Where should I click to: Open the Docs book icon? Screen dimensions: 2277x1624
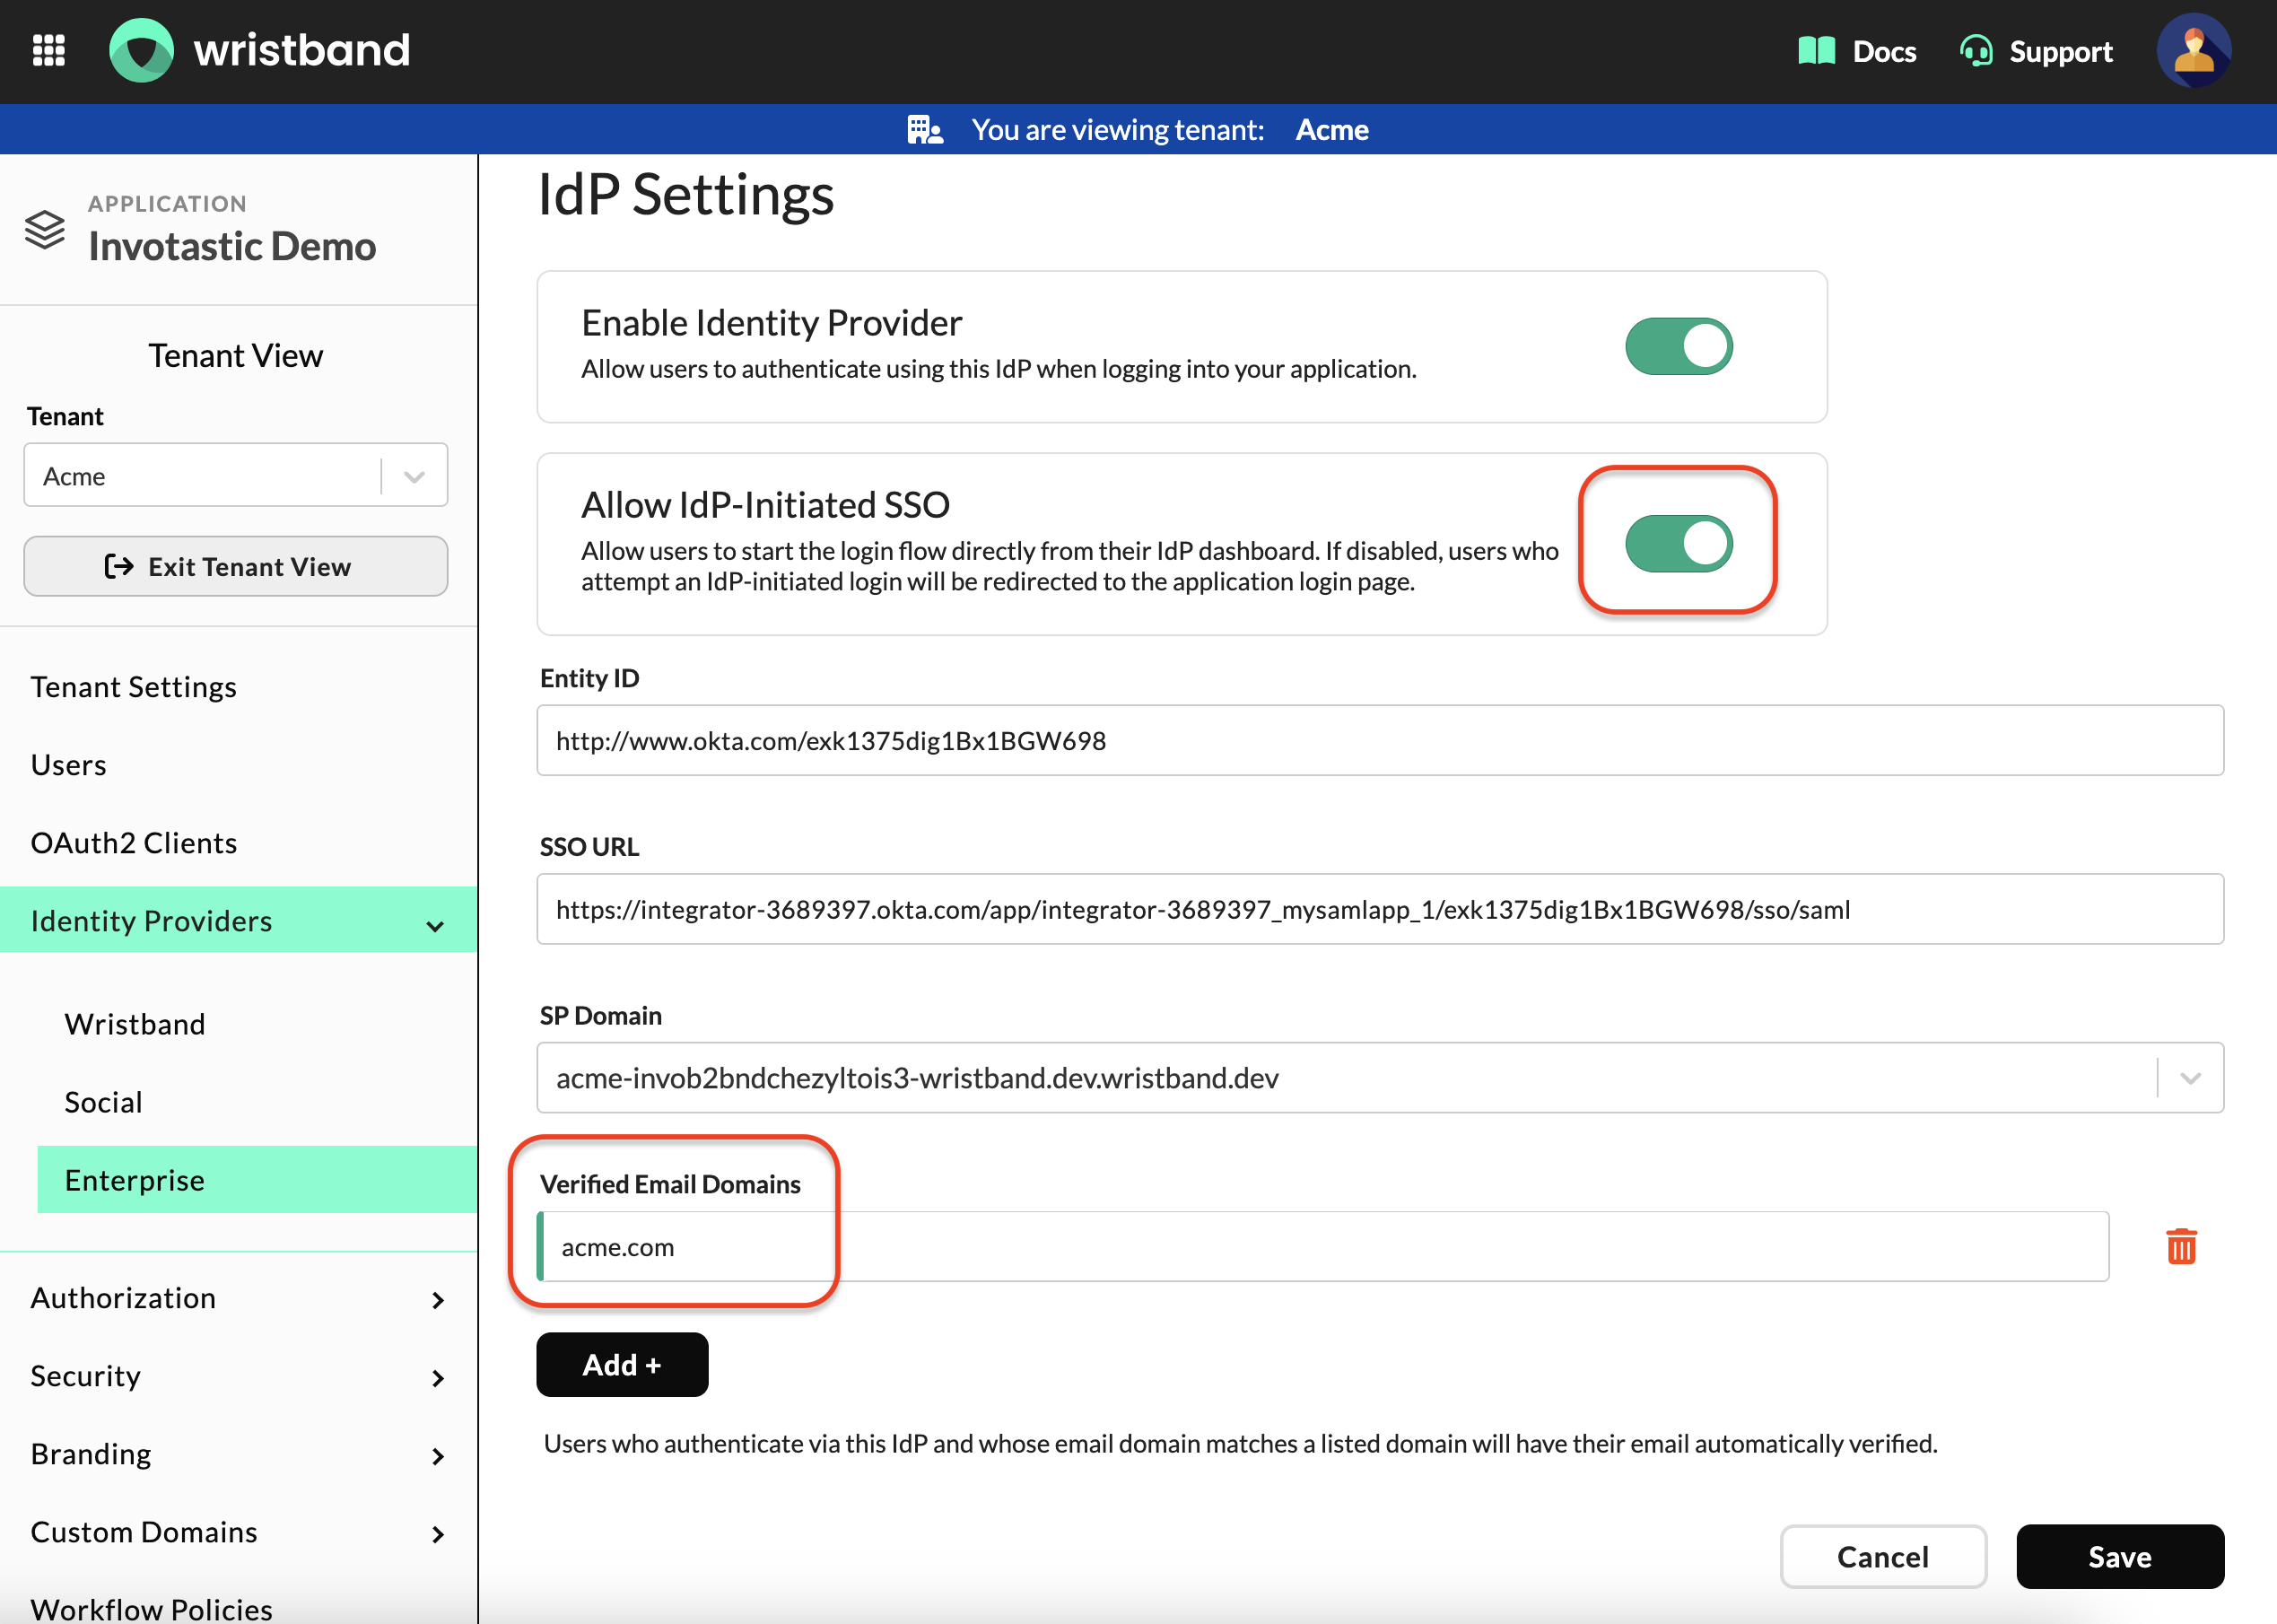click(x=1816, y=51)
